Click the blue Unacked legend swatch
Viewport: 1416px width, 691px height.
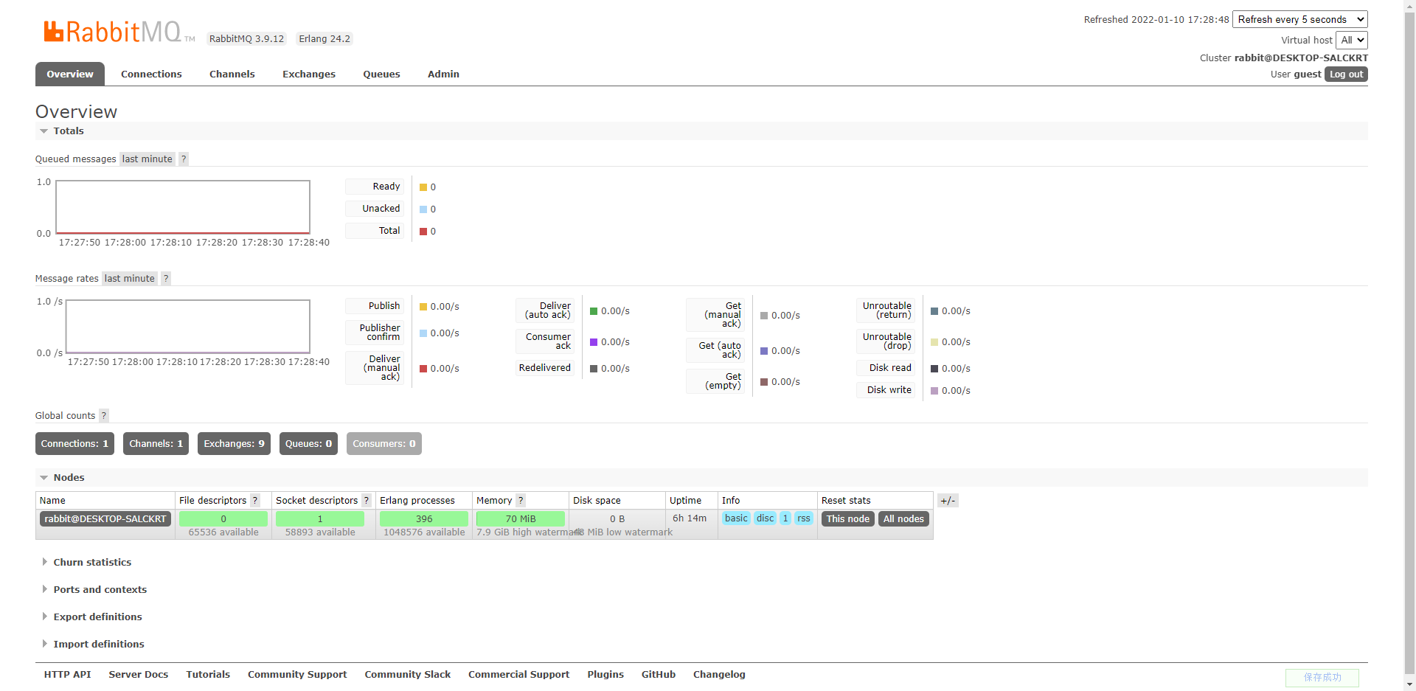tap(423, 209)
